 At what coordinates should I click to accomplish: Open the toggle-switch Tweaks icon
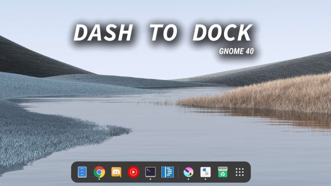pos(205,172)
